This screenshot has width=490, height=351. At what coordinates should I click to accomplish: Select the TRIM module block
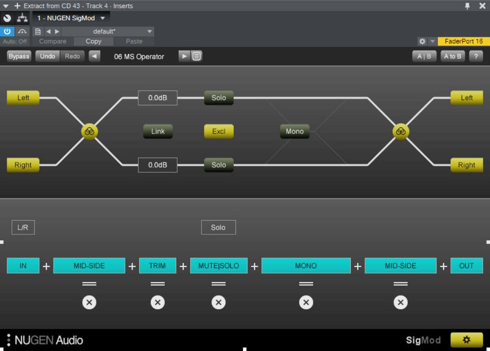158,266
